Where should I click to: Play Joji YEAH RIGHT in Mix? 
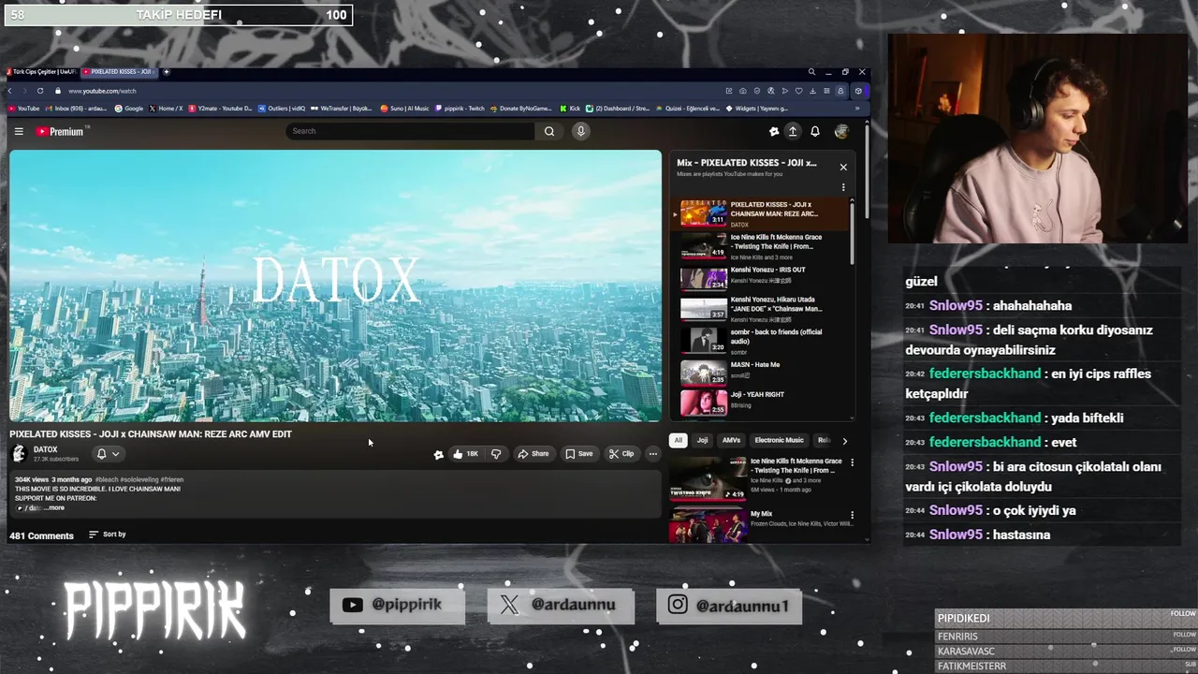point(760,403)
